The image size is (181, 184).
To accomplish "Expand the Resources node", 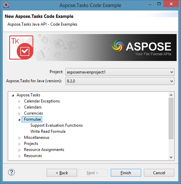I will pos(19,156).
